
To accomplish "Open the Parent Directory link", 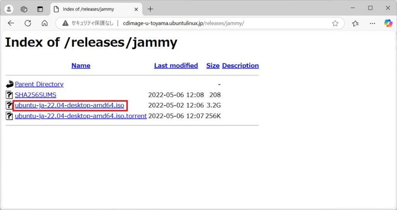I will point(39,84).
